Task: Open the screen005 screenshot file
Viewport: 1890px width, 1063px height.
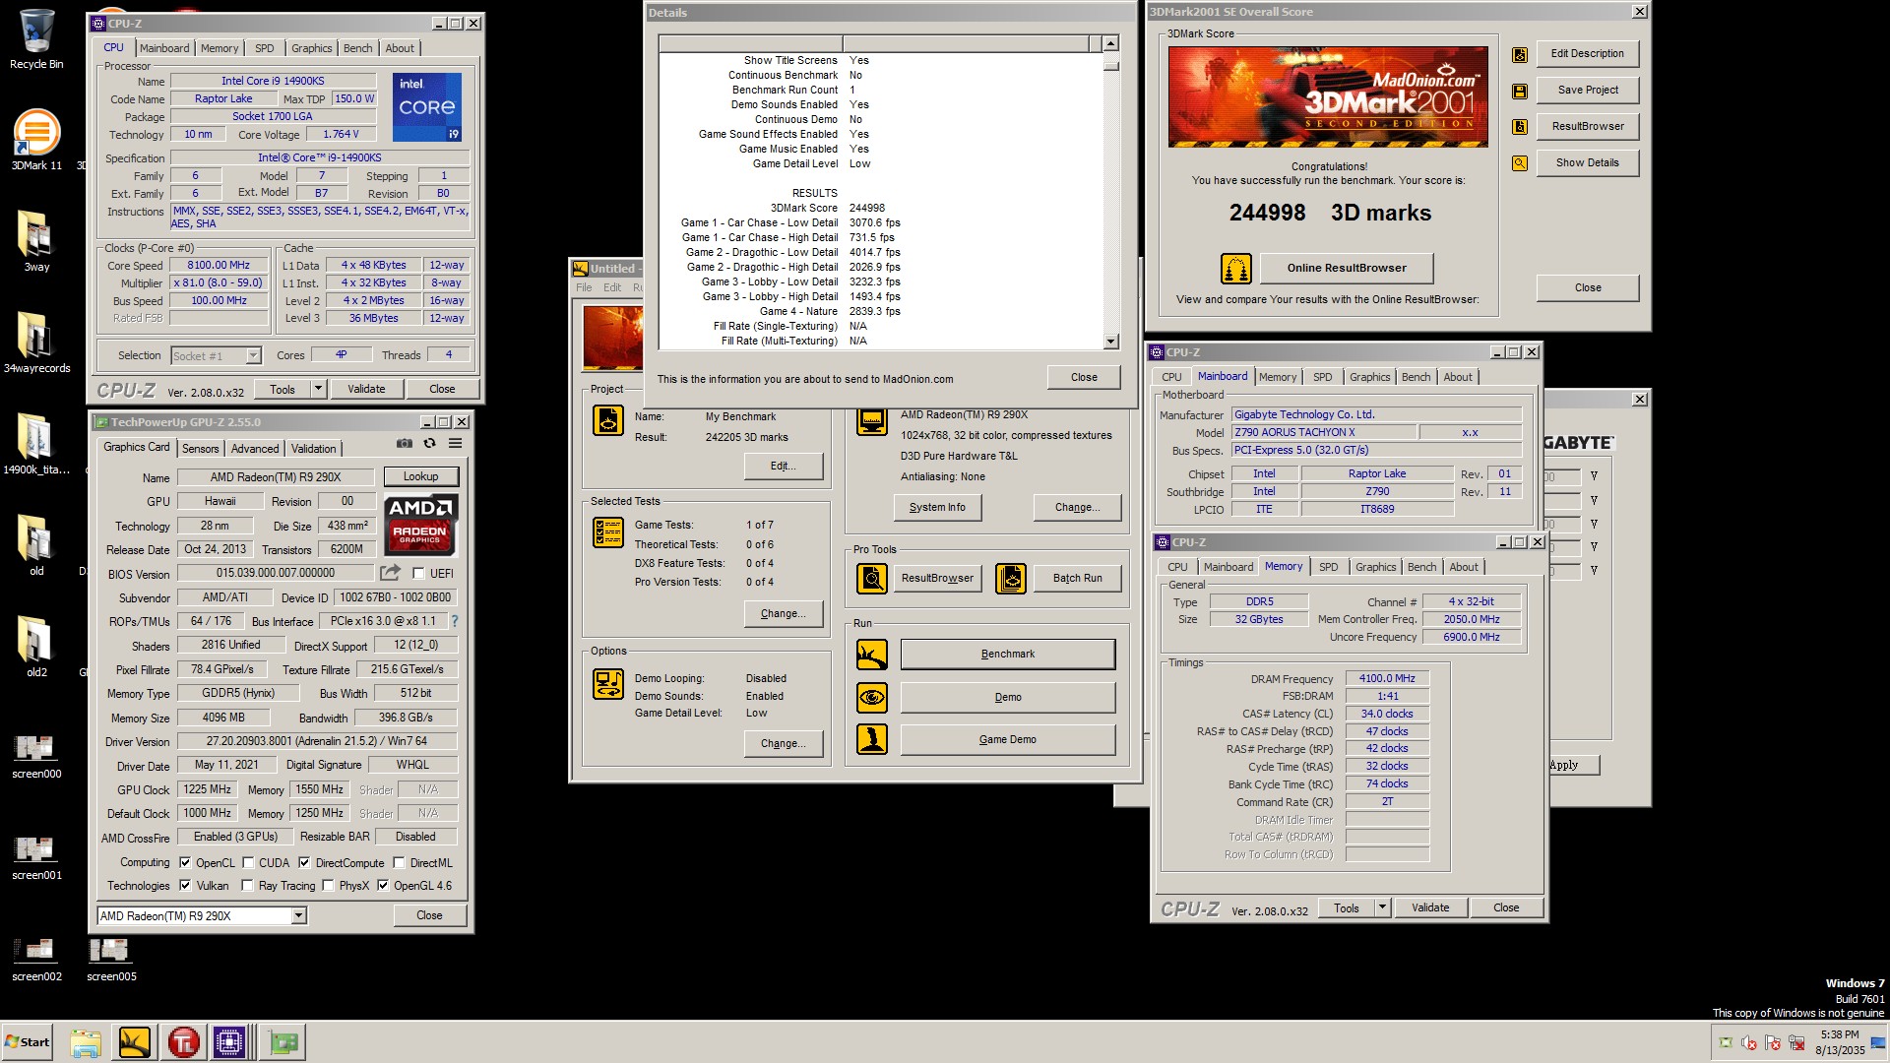Action: pyautogui.click(x=111, y=958)
